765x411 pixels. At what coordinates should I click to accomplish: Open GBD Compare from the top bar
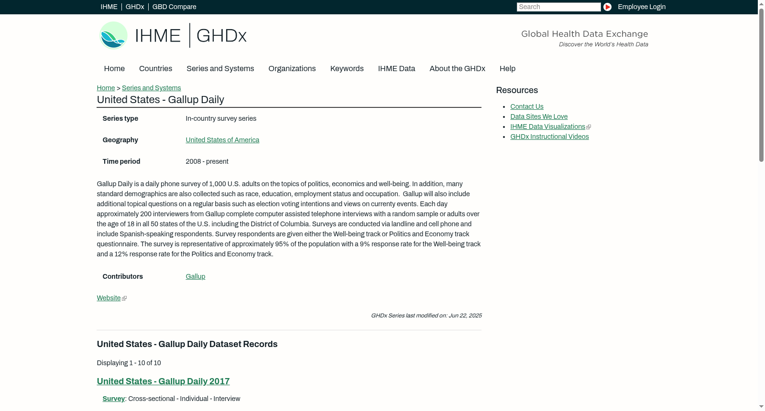[x=175, y=7]
